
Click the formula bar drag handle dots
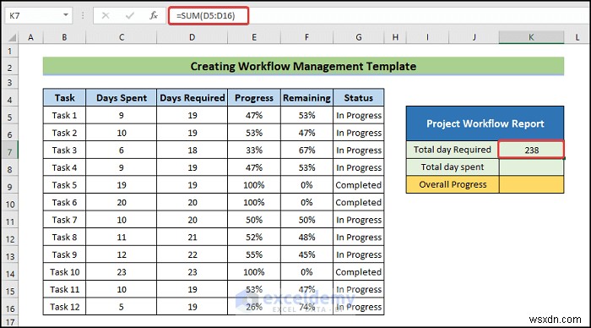click(x=83, y=16)
